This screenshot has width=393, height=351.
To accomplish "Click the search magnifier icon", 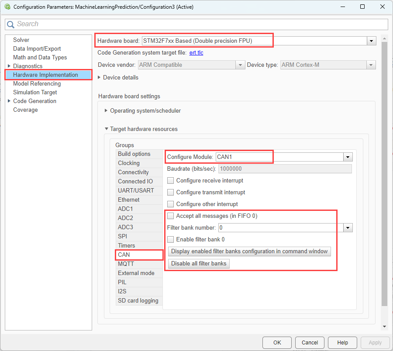I will (10, 24).
